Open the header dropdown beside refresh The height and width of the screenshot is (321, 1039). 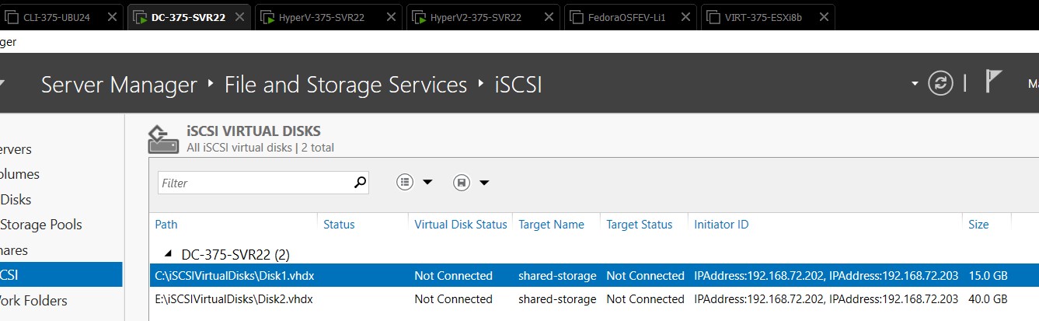pos(915,83)
